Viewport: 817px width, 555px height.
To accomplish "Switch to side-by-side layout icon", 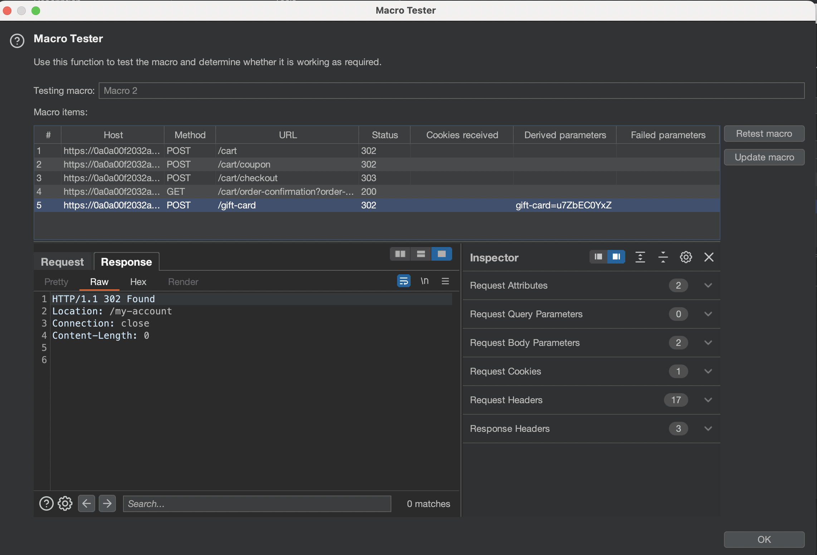I will pyautogui.click(x=400, y=254).
